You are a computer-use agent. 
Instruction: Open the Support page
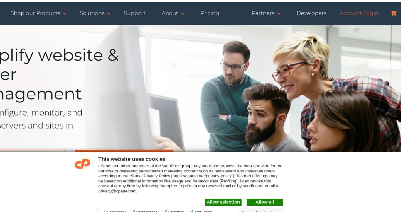click(135, 13)
